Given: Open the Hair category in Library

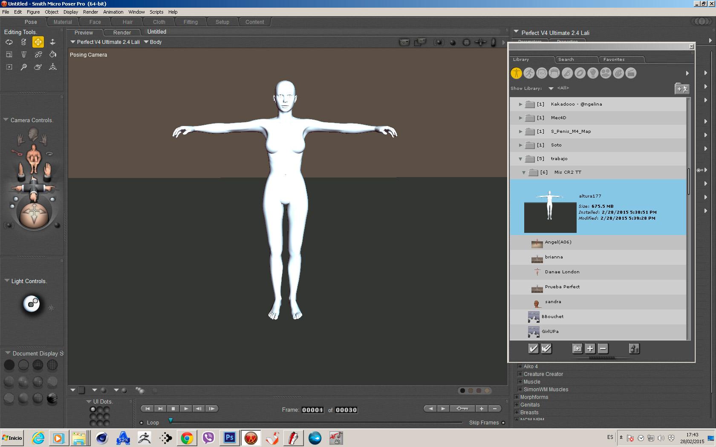Looking at the screenshot, I should (554, 73).
